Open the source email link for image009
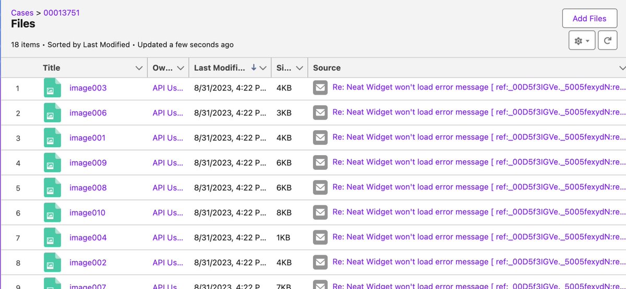626x289 pixels. [479, 162]
